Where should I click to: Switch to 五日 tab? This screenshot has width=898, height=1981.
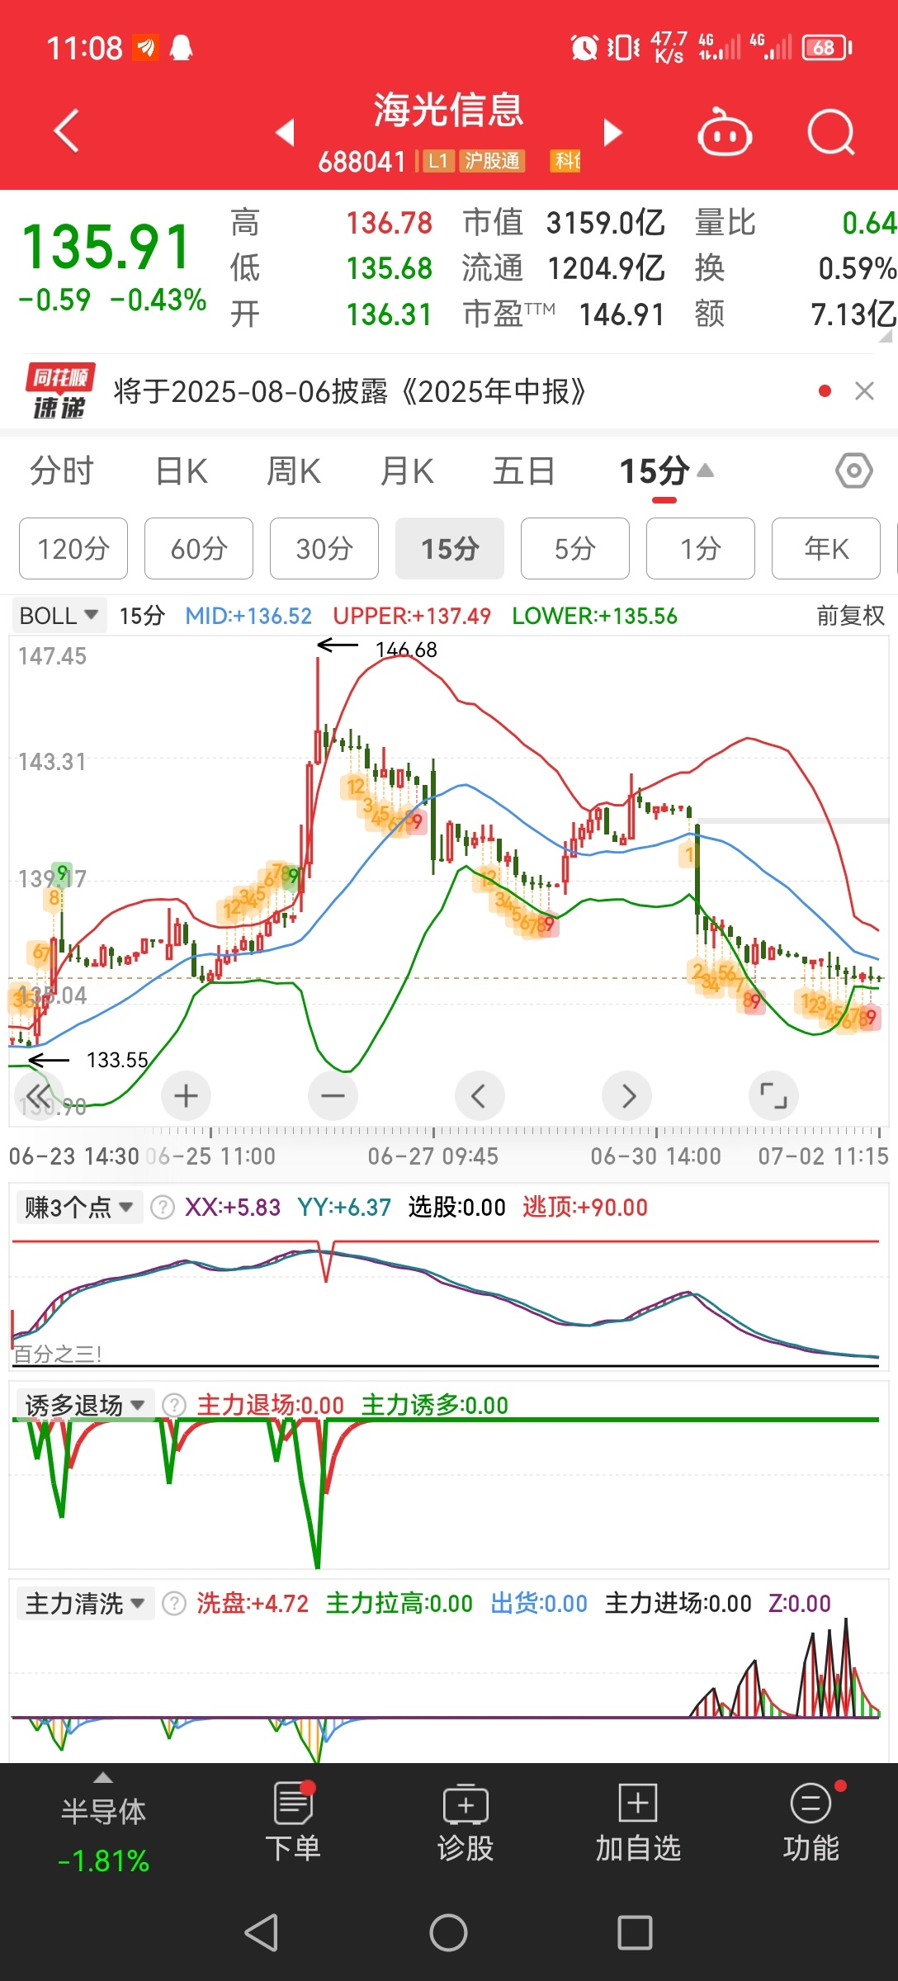pos(523,471)
